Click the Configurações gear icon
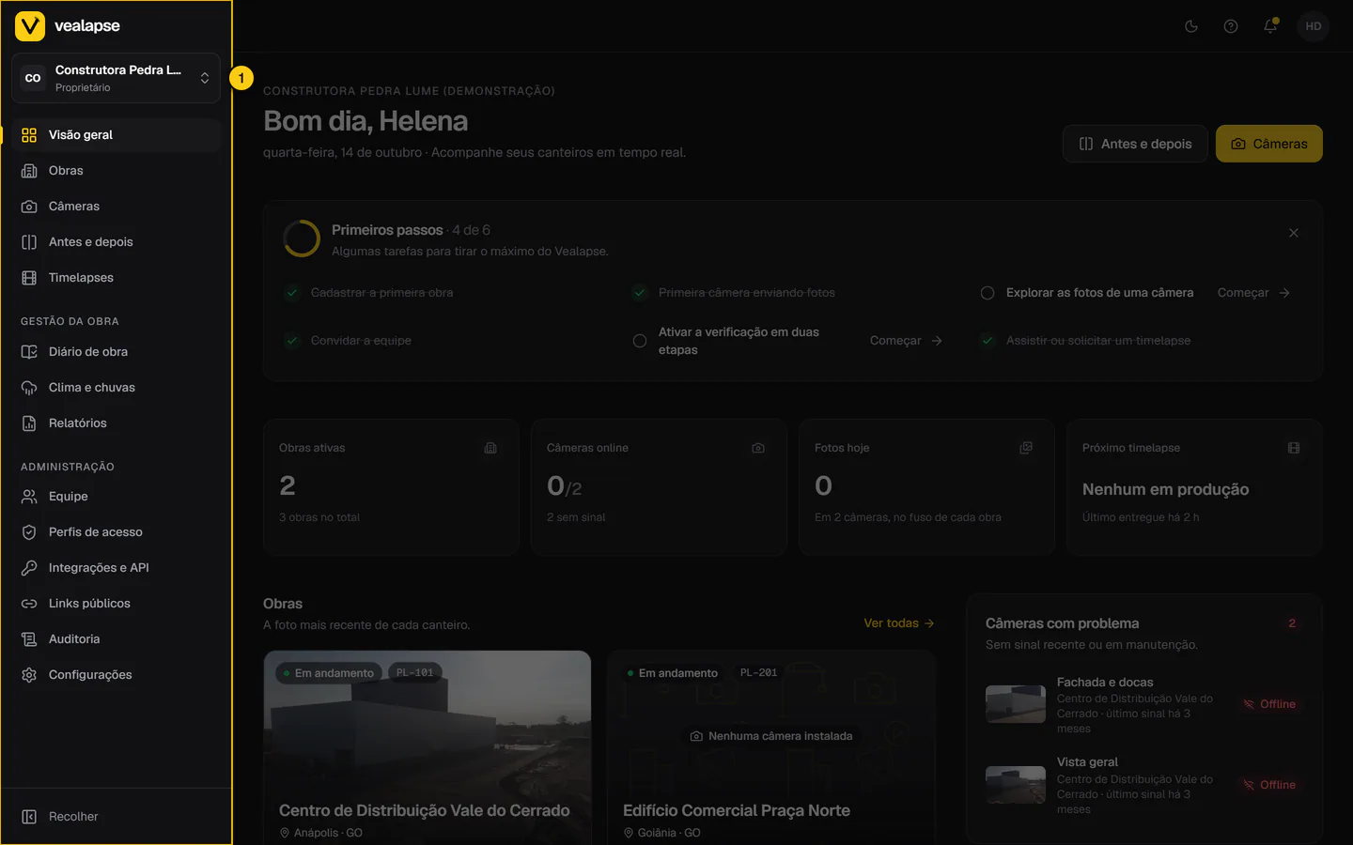This screenshot has height=845, width=1353. [29, 675]
